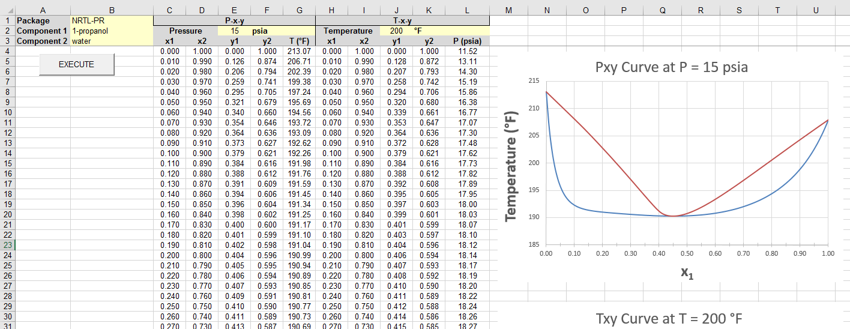This screenshot has height=329, width=850.
Task: Select column L header
Action: tap(468, 10)
